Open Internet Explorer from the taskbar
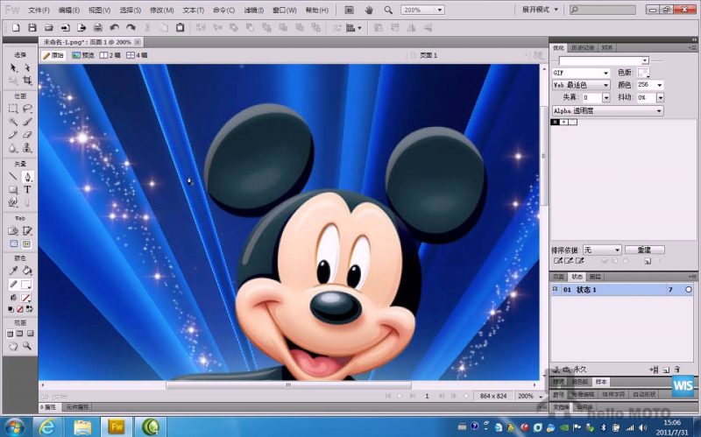701x437 pixels. [x=46, y=426]
